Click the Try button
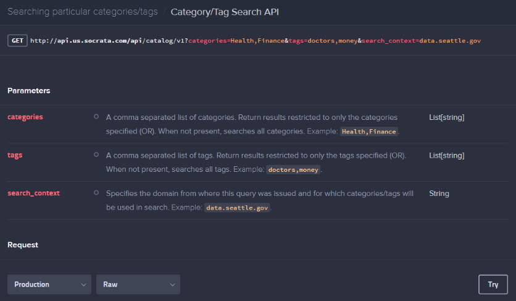The image size is (516, 301). [x=493, y=284]
